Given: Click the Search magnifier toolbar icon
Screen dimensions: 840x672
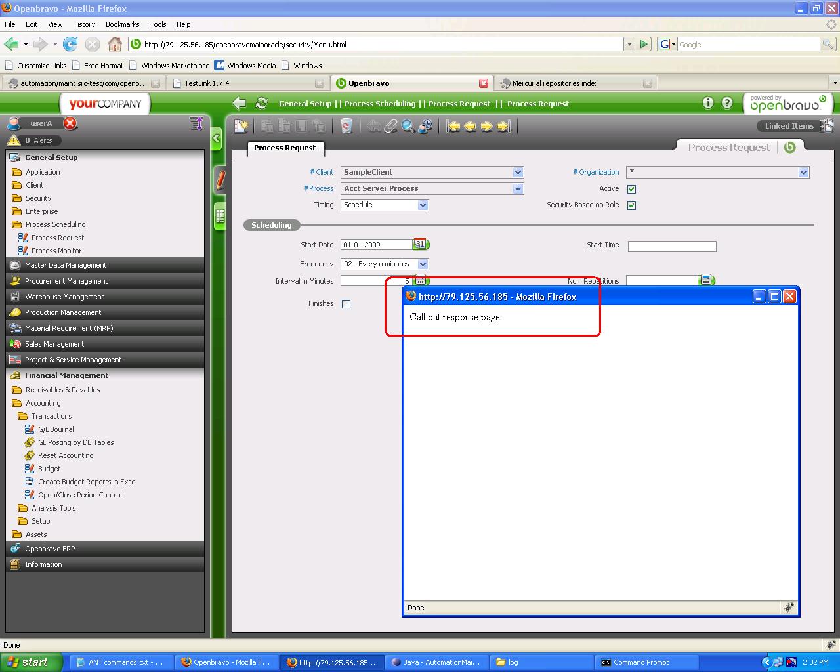Looking at the screenshot, I should 408,126.
